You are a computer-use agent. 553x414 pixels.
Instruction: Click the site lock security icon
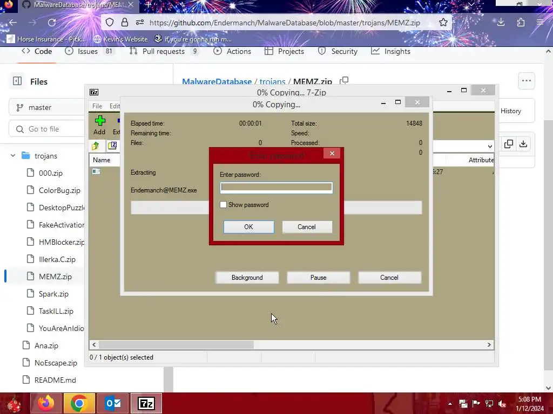click(x=125, y=23)
